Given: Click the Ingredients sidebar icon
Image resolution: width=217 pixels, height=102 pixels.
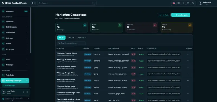Looking at the screenshot, I should 3,22.
